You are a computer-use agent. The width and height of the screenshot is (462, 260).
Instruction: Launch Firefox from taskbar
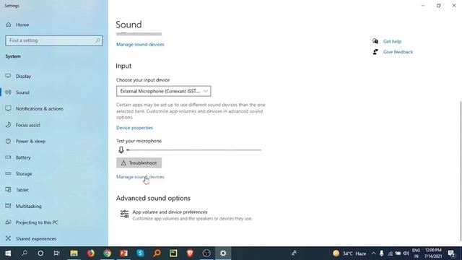pyautogui.click(x=91, y=253)
